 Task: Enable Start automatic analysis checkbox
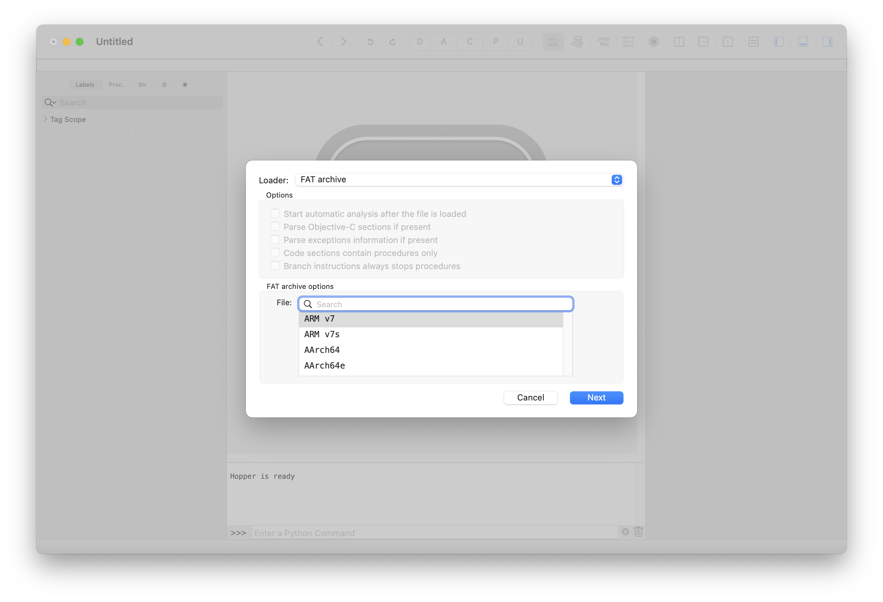275,214
